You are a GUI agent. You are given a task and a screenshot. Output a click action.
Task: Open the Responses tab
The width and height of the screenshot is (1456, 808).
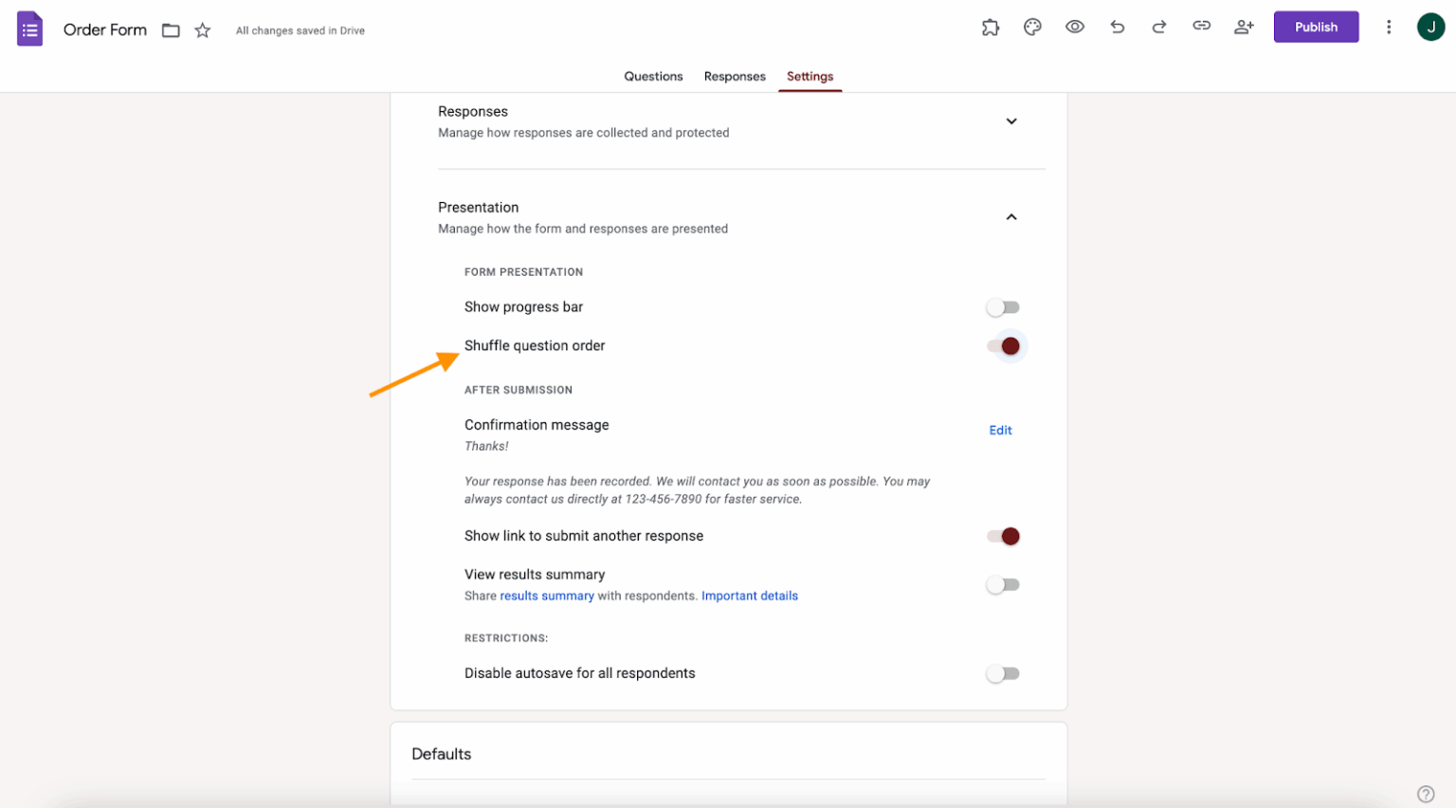point(735,76)
